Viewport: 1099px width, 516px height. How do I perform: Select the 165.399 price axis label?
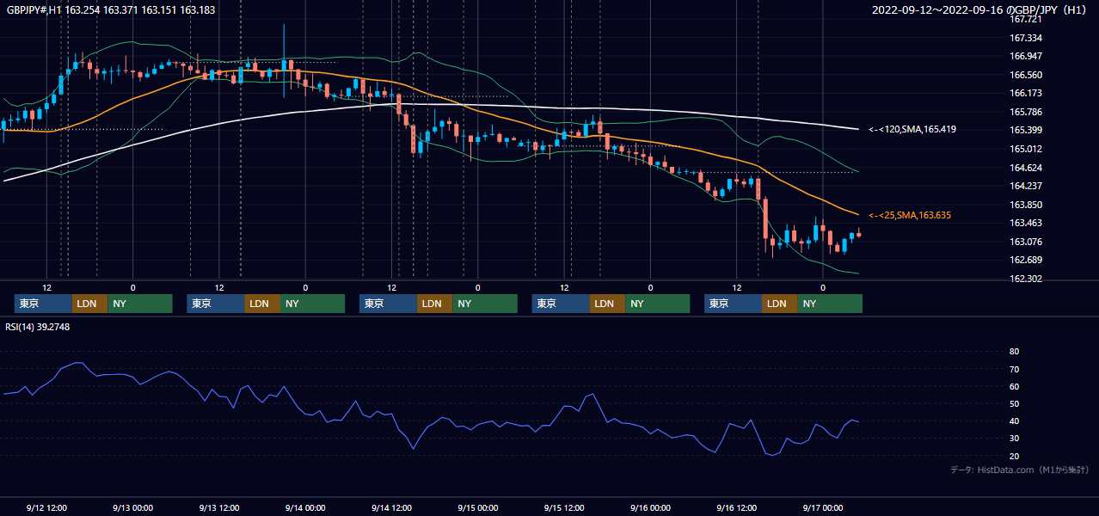tap(1025, 130)
